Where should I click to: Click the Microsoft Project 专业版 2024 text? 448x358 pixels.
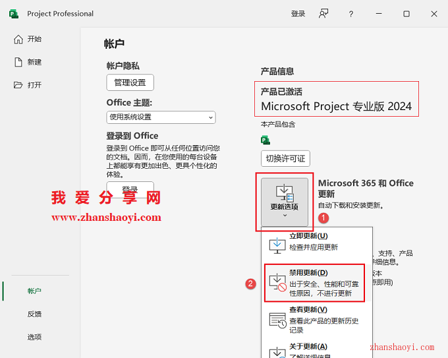336,106
